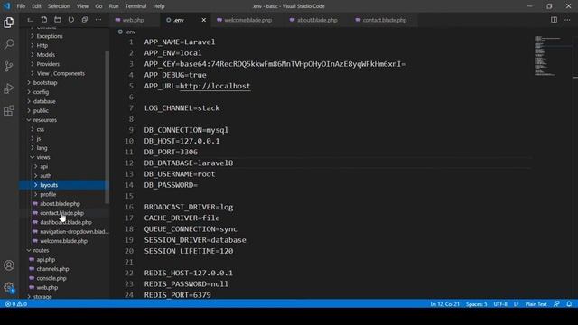Follow the http://localhost link
578x325 pixels.
215,87
